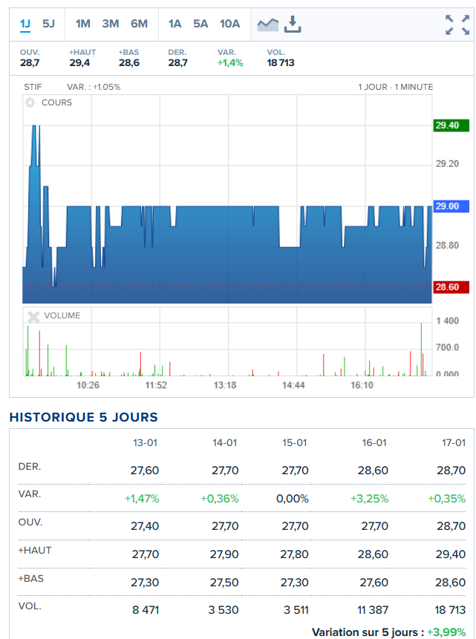
Task: Click the 27,90 high for 14-01
Action: (224, 554)
